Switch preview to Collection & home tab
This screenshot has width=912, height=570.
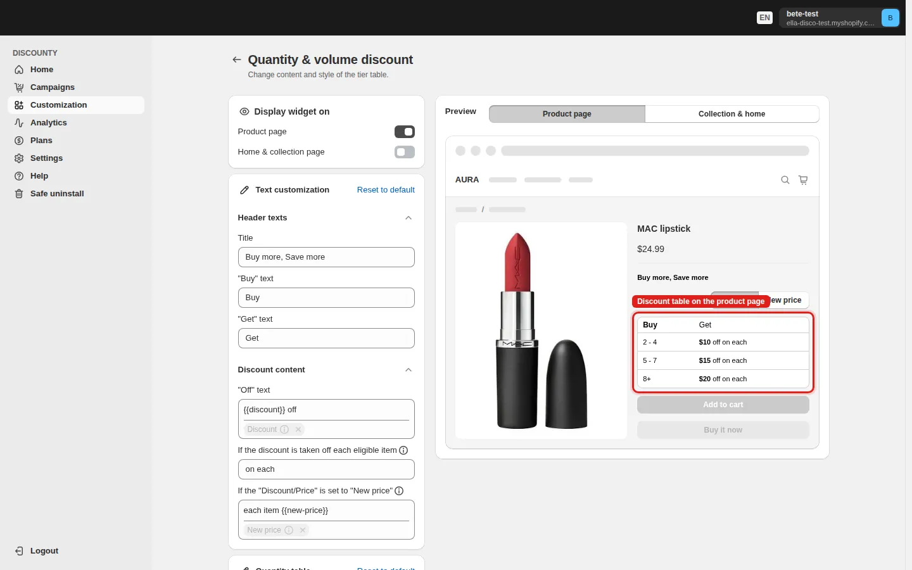coord(731,114)
